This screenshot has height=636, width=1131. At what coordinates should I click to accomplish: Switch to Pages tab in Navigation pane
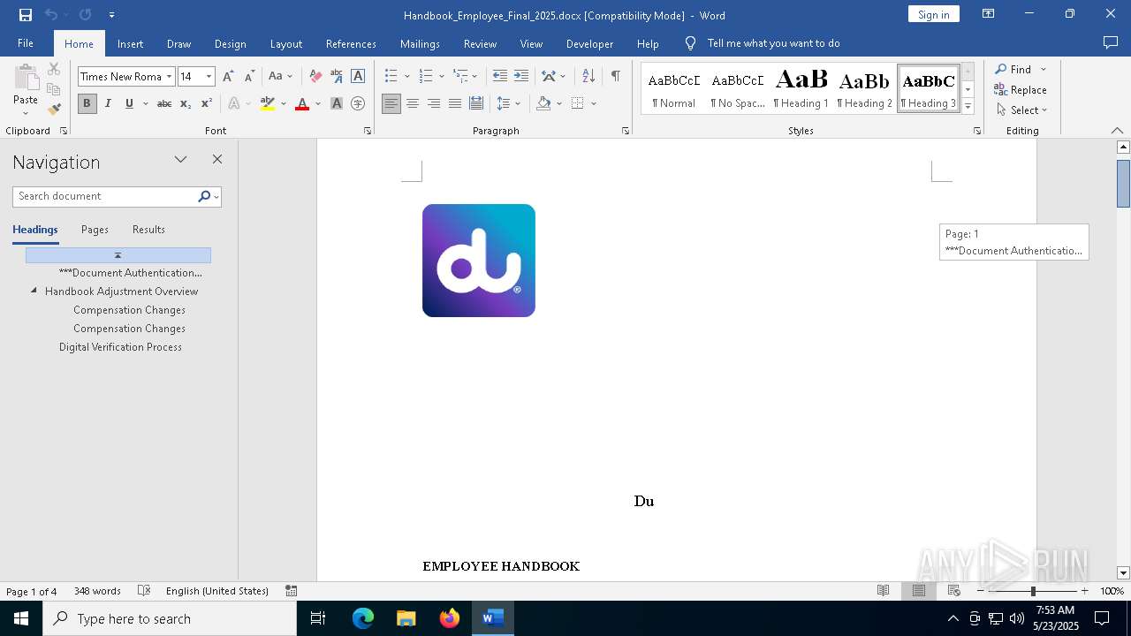(x=95, y=230)
